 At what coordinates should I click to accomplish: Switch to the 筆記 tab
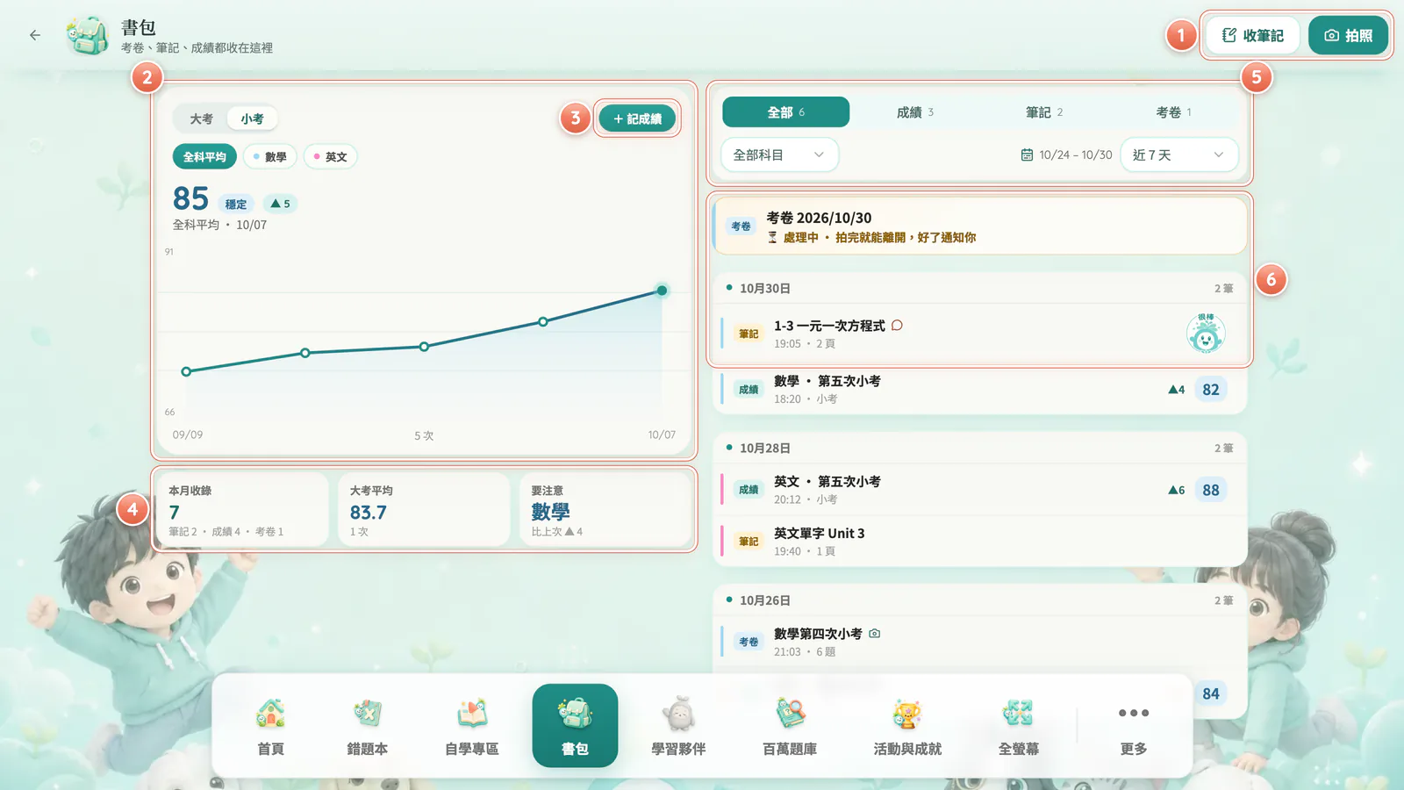[1044, 112]
